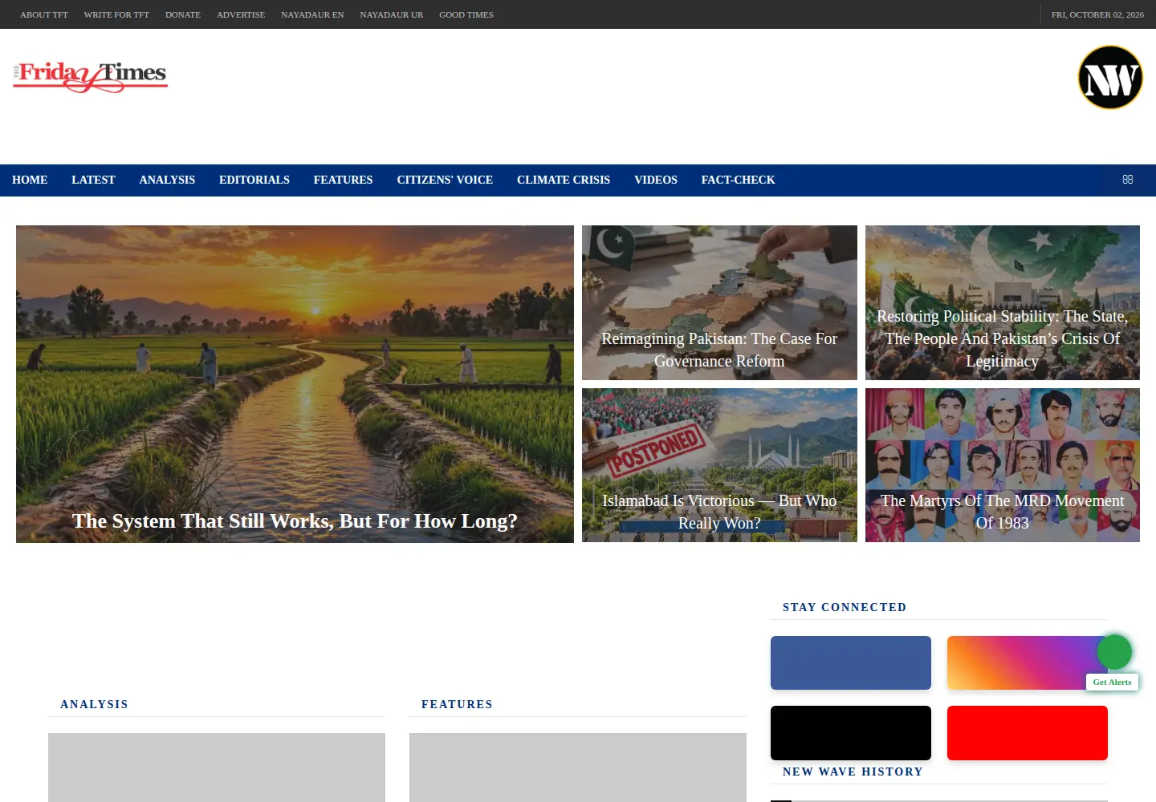
Task: Open the Videos section
Action: 656,180
